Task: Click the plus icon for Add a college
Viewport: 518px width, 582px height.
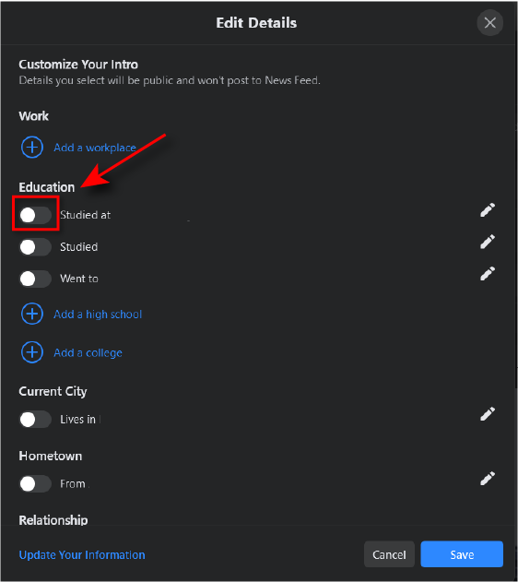Action: tap(32, 352)
